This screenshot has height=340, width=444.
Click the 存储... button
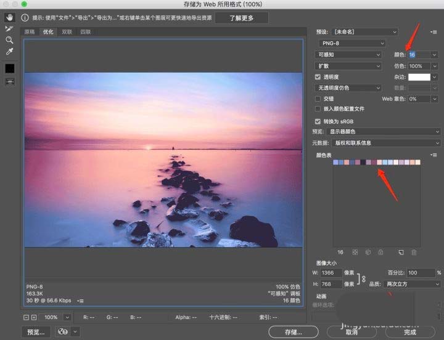point(294,332)
